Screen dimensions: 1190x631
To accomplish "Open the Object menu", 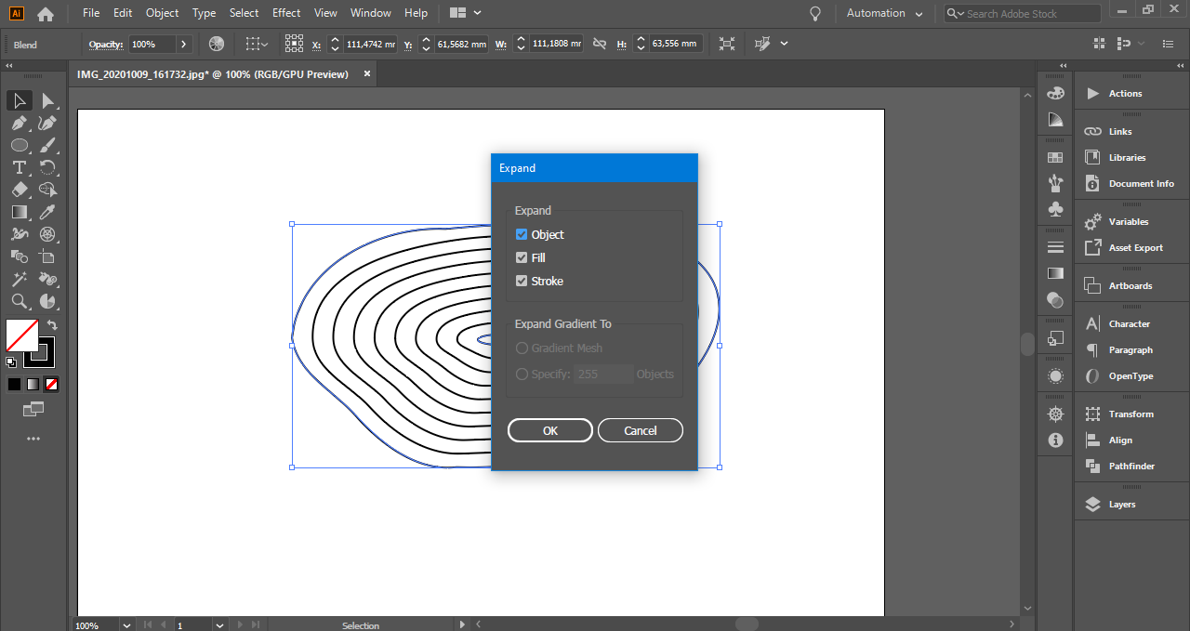I will (x=162, y=13).
